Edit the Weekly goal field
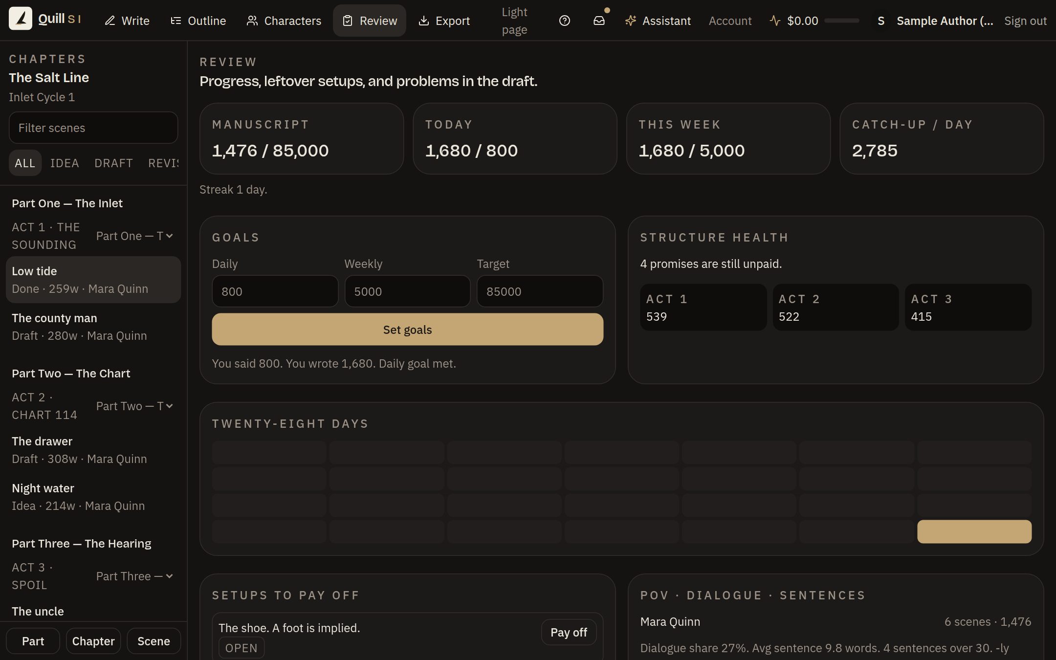This screenshot has height=660, width=1056. pyautogui.click(x=407, y=291)
